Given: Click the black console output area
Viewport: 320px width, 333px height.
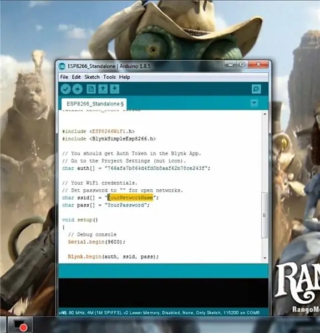Looking at the screenshot, I should click(164, 292).
